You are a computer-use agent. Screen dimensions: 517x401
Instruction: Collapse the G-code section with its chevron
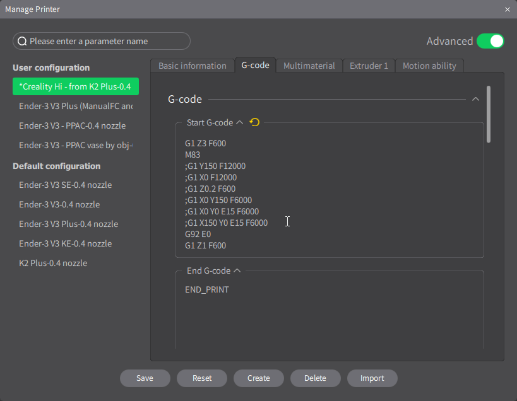click(x=475, y=99)
